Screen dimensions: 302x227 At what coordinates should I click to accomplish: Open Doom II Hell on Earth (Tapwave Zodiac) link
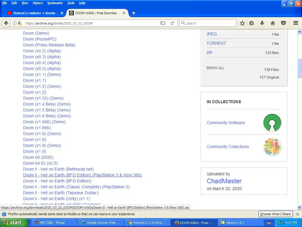(61, 193)
